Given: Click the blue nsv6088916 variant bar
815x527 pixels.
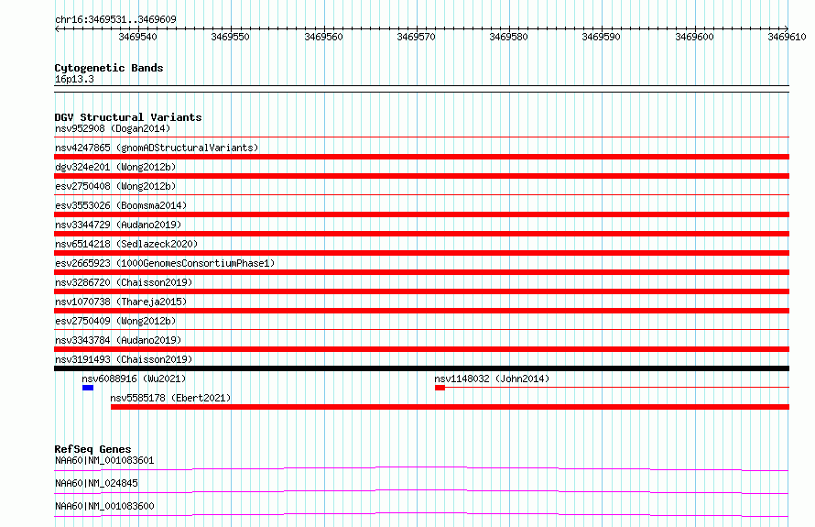Looking at the screenshot, I should pos(88,388).
